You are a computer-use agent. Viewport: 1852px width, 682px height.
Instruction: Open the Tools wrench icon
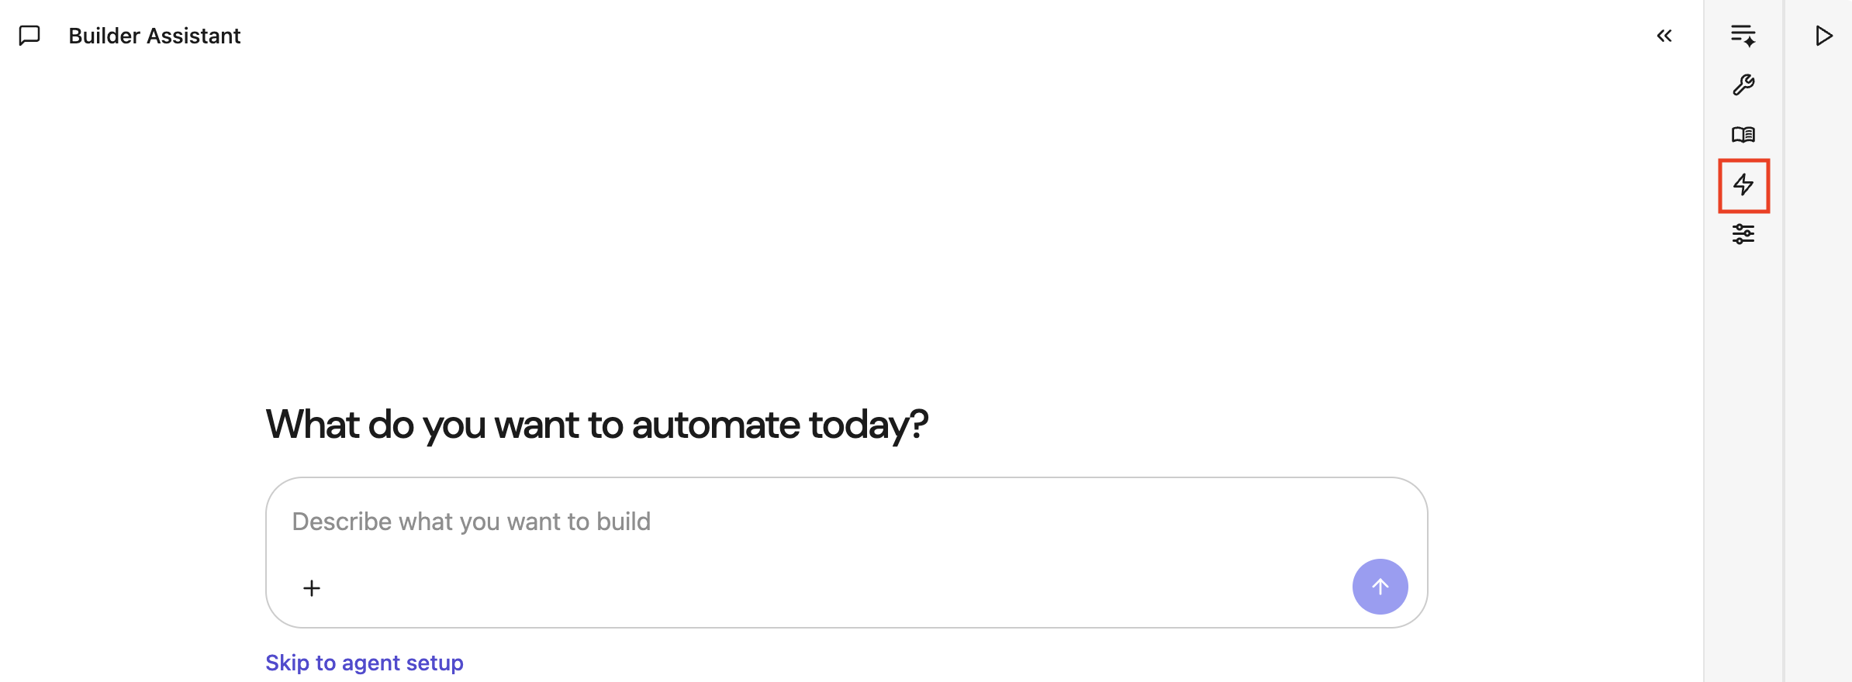click(x=1743, y=84)
